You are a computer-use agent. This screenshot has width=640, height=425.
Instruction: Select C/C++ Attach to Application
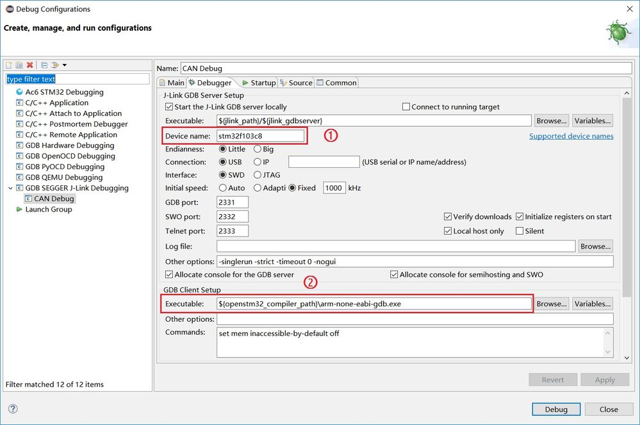click(x=74, y=113)
